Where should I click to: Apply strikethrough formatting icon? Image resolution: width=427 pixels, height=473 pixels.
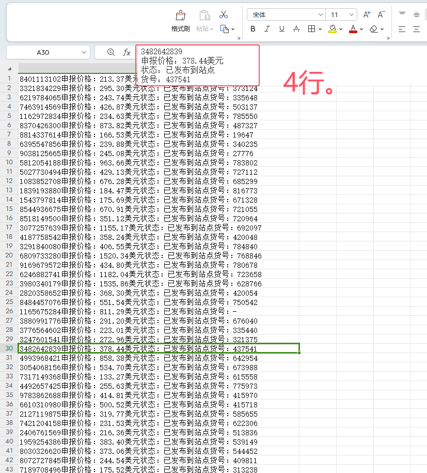coord(296,29)
